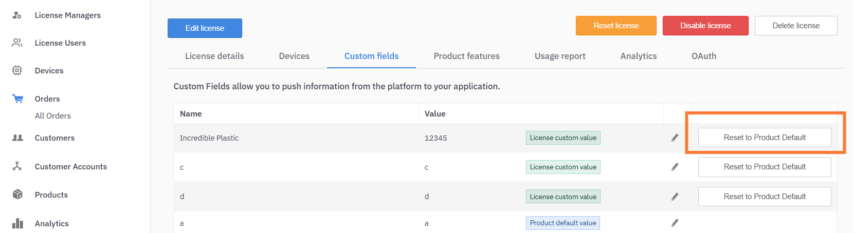Click the License Users sidebar icon

point(17,43)
